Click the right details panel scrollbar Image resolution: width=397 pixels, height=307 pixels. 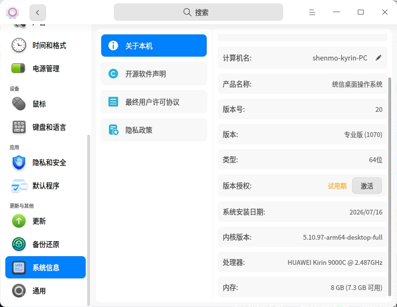(390, 187)
